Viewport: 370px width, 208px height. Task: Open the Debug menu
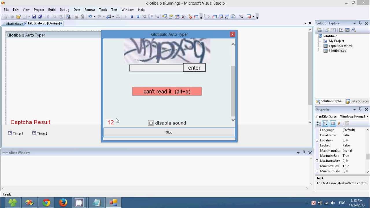[x=64, y=10]
